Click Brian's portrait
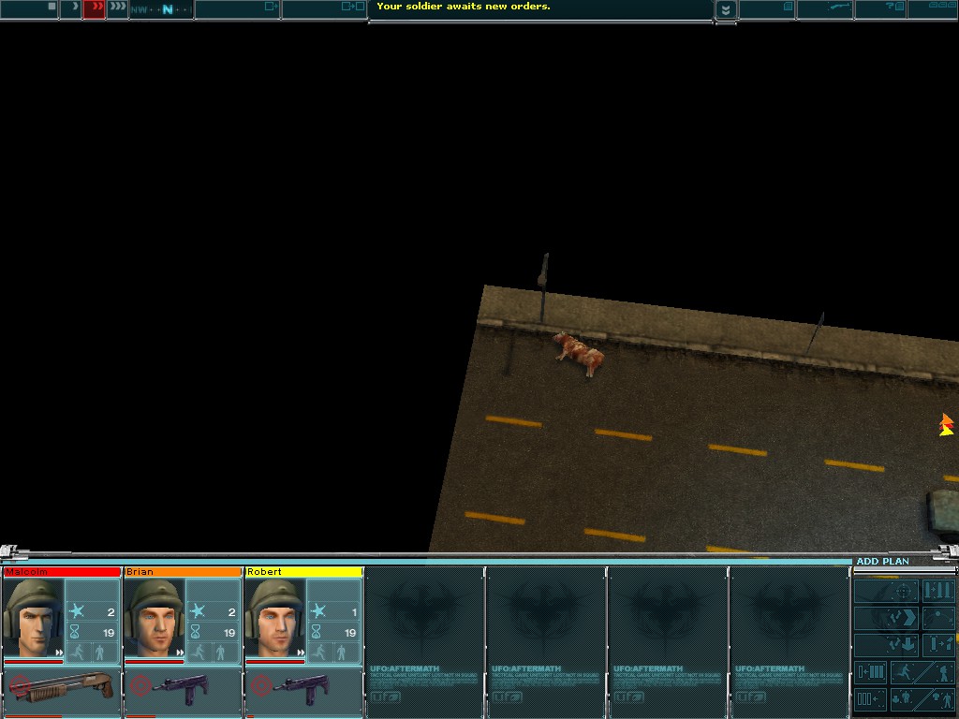This screenshot has height=719, width=959. (155, 618)
